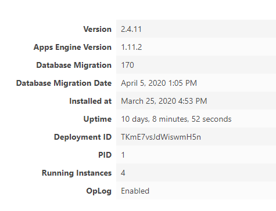Select the date April 5, 2020 1:05 PM
The width and height of the screenshot is (276, 211).
159,83
